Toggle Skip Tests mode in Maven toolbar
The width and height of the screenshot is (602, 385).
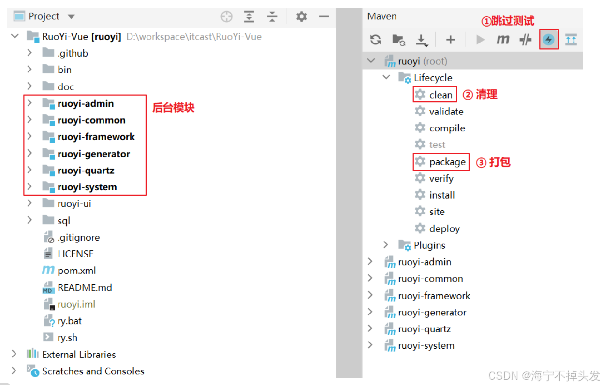tap(548, 40)
